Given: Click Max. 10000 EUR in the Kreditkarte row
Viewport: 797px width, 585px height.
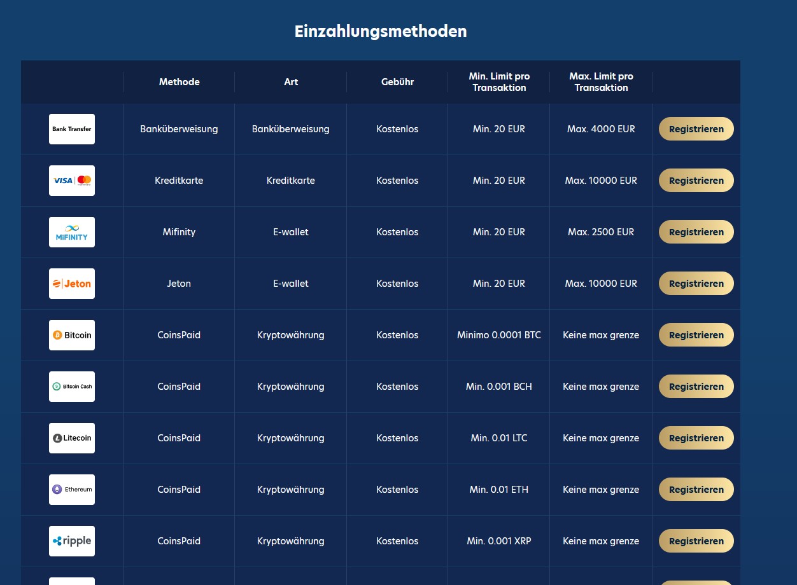Looking at the screenshot, I should click(601, 181).
